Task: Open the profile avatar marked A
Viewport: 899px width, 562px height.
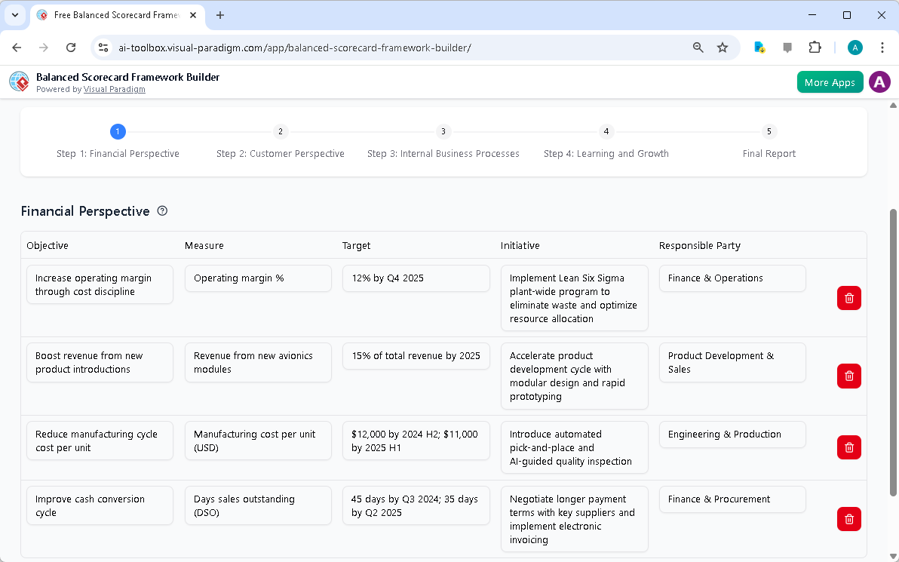Action: click(855, 47)
